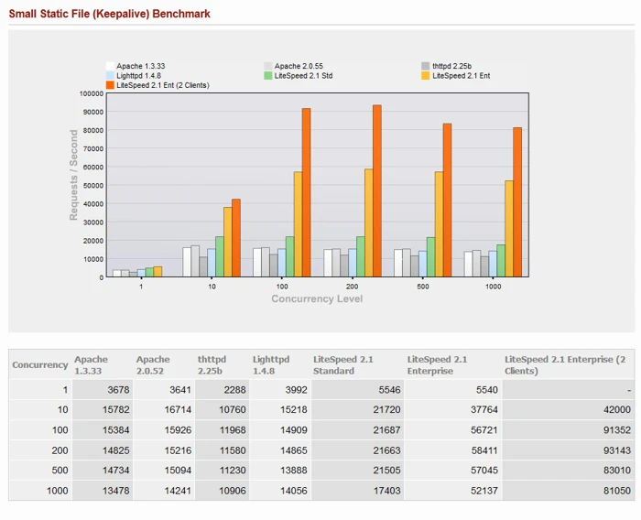
Task: Click table cell value 3678
Action: click(x=118, y=390)
